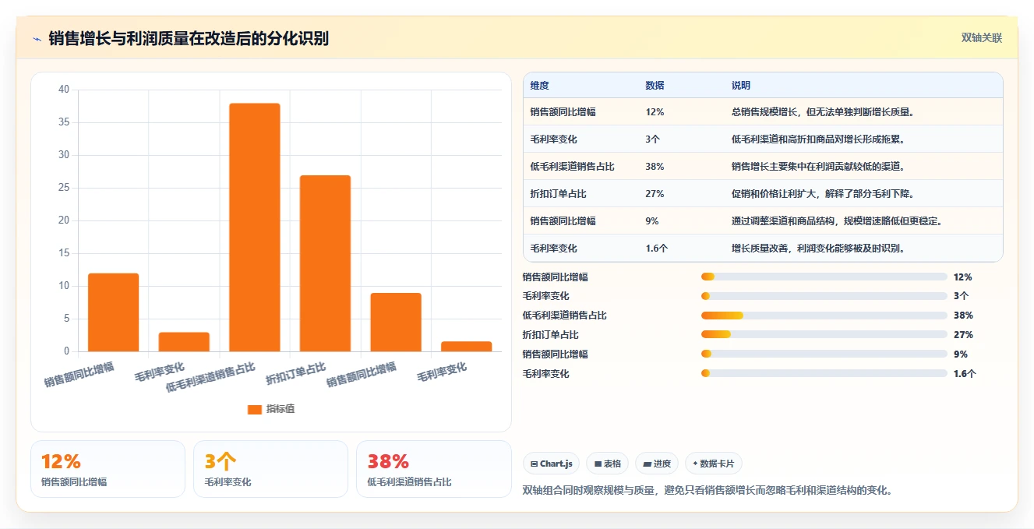Click the 数据 table column header
The width and height of the screenshot is (1034, 529).
655,86
